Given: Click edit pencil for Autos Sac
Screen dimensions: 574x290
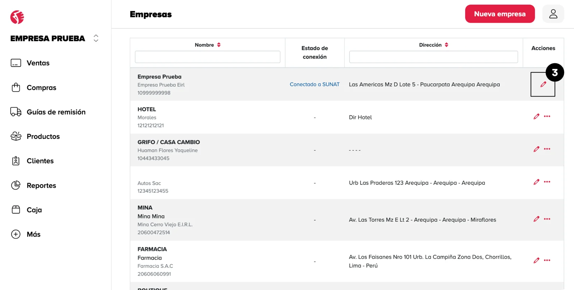Looking at the screenshot, I should [536, 182].
